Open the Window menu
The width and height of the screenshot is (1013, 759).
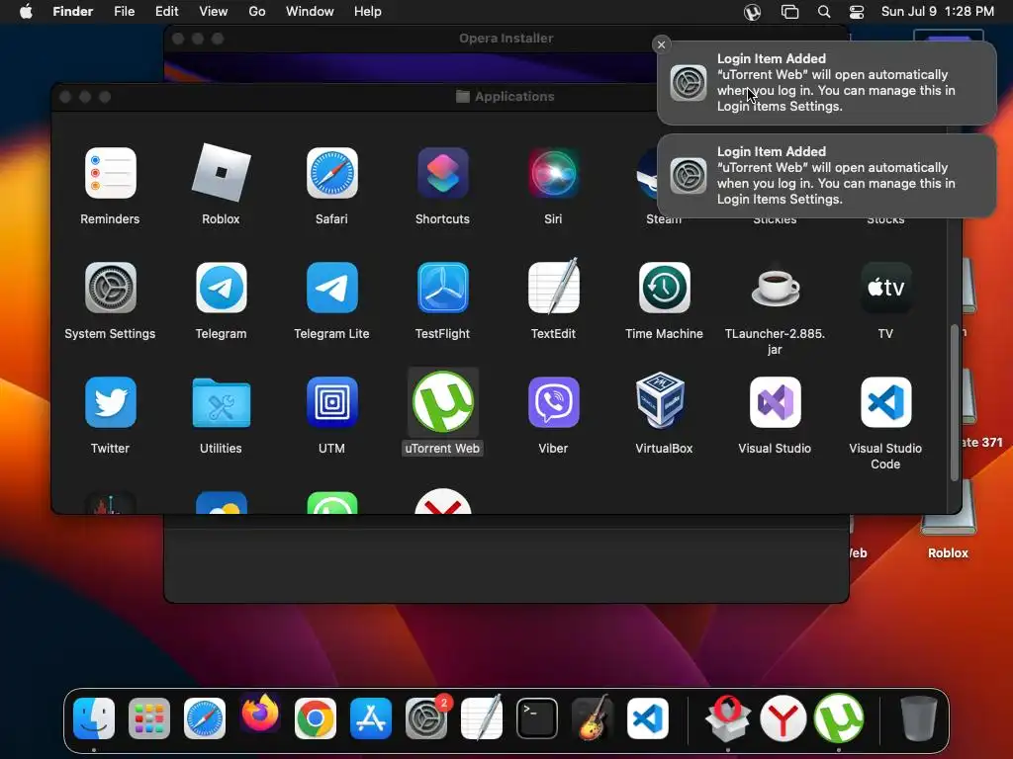click(310, 12)
